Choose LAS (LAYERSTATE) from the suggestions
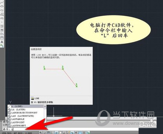Viewport: 163px width, 134px height. (26, 116)
